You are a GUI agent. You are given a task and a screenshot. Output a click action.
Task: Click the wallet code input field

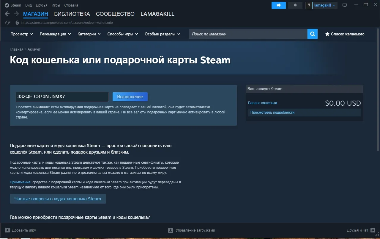(62, 97)
